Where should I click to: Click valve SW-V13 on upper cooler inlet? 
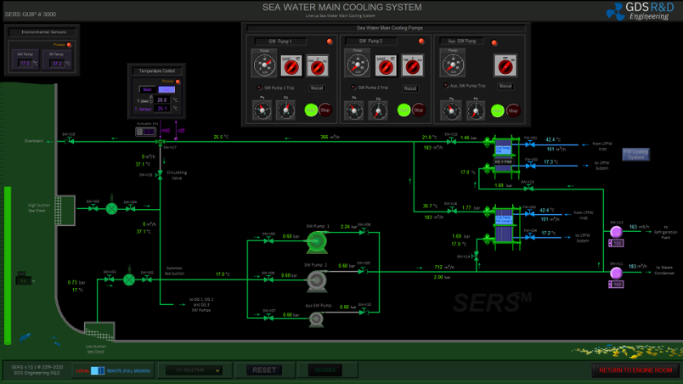pos(528,188)
